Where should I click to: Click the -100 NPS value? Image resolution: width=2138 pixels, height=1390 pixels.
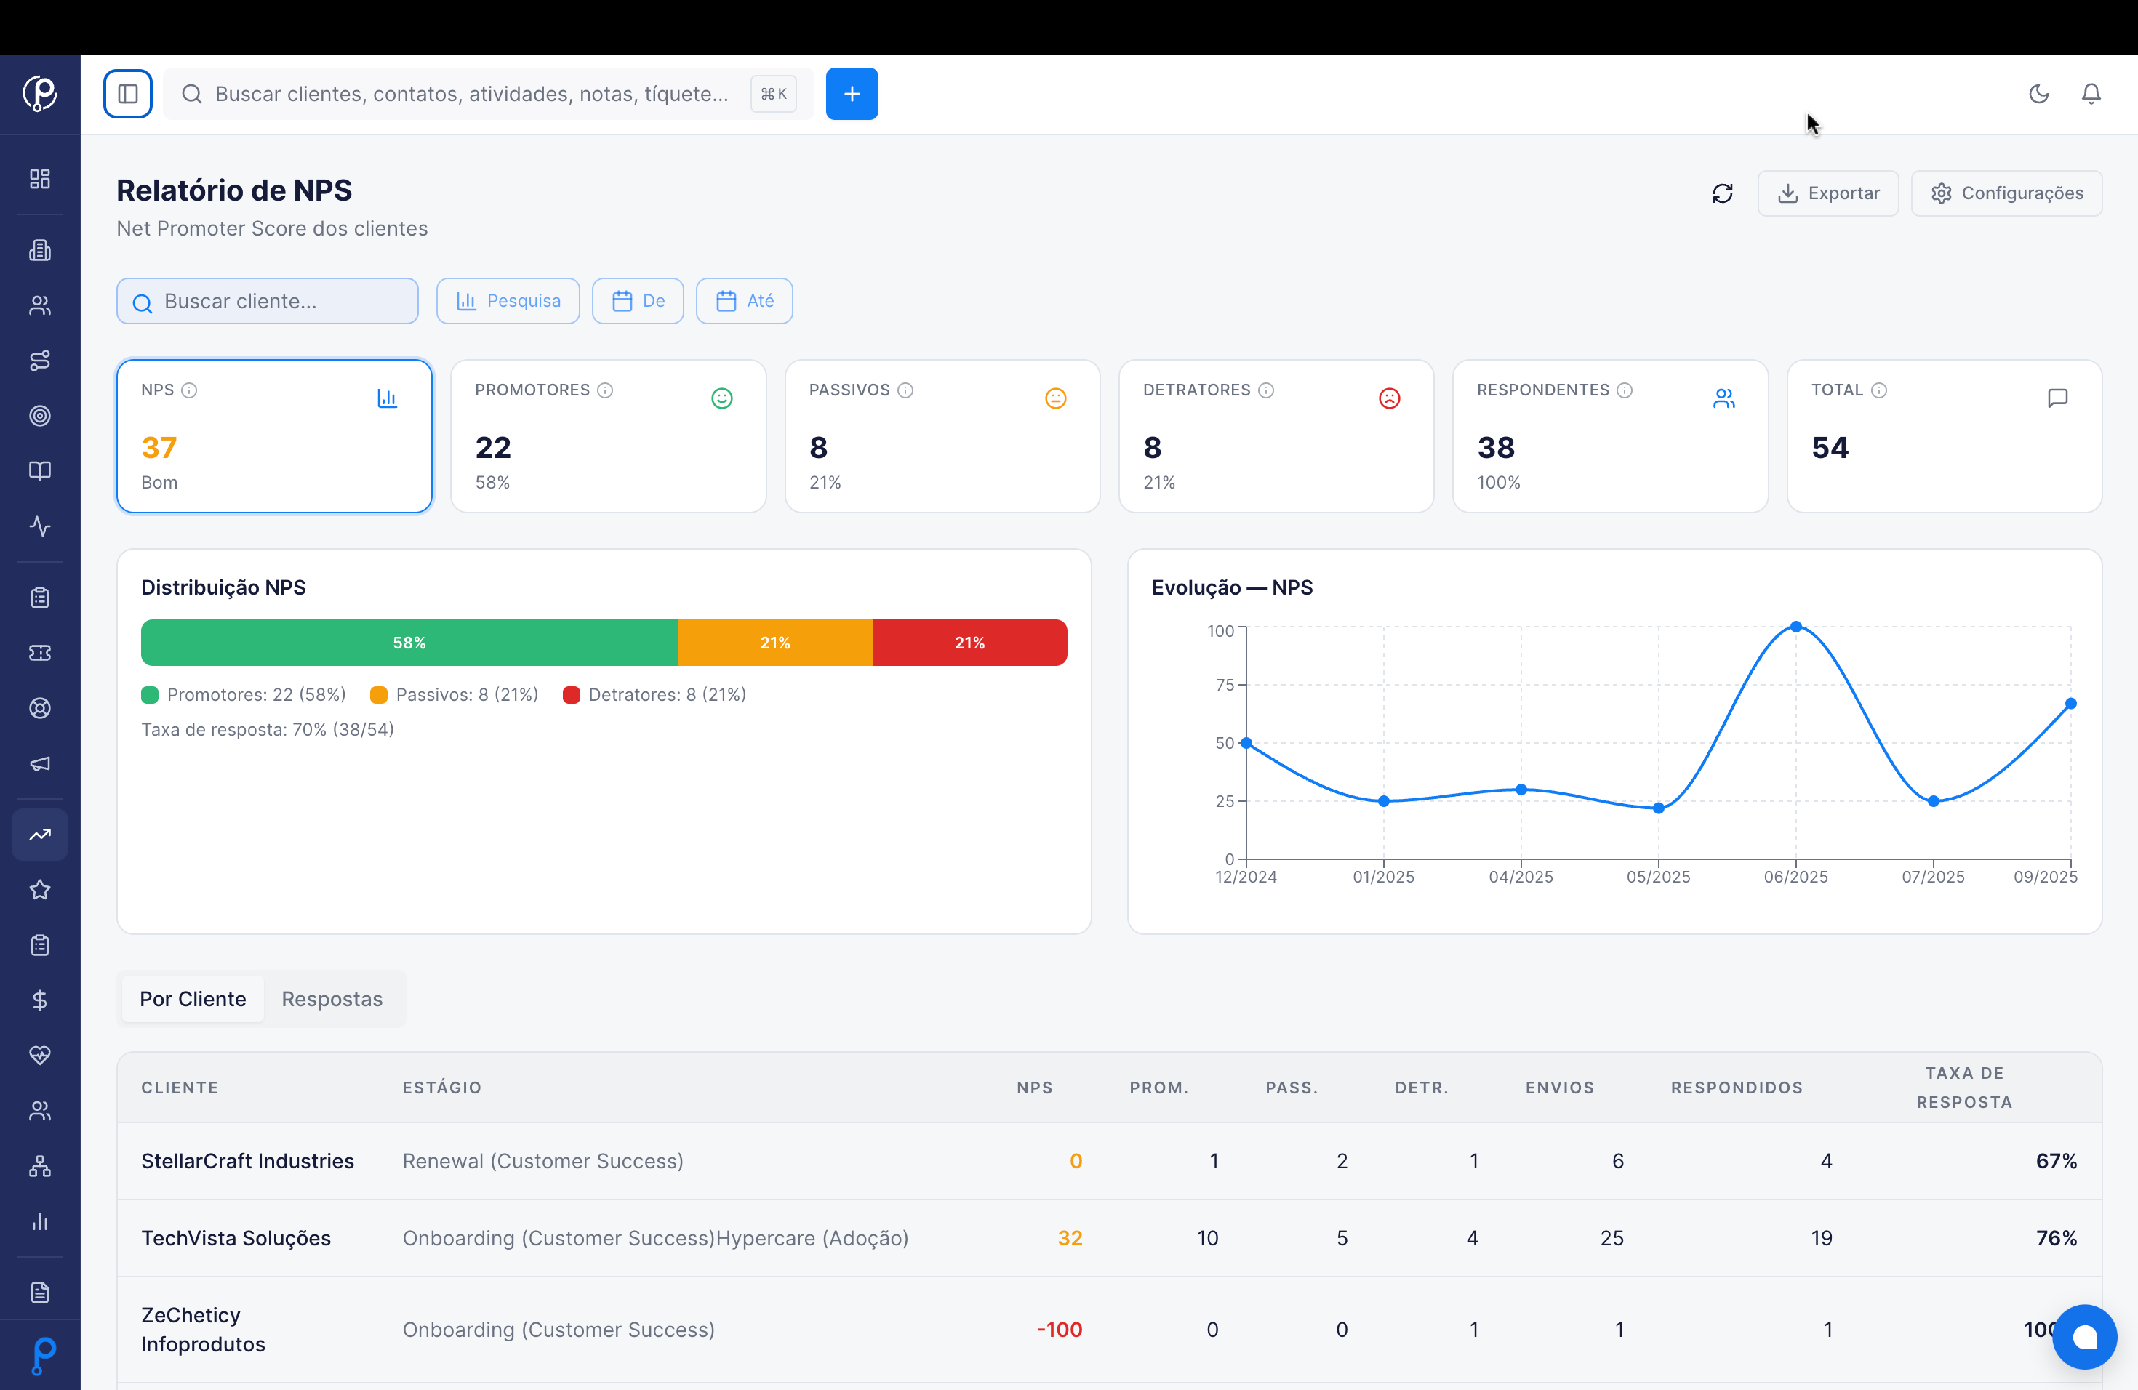click(1059, 1330)
